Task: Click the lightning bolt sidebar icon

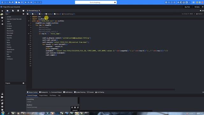Action: [2, 21]
